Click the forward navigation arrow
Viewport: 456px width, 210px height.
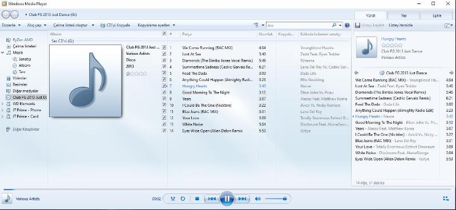click(14, 14)
